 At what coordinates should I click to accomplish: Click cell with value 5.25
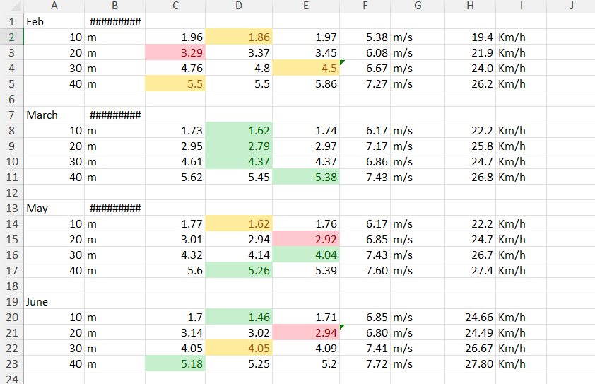239,364
